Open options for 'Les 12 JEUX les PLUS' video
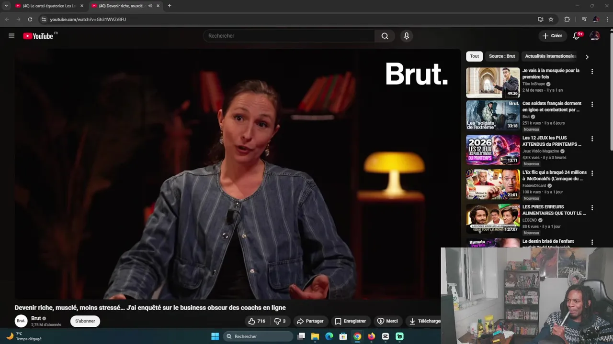The height and width of the screenshot is (344, 613). point(592,139)
